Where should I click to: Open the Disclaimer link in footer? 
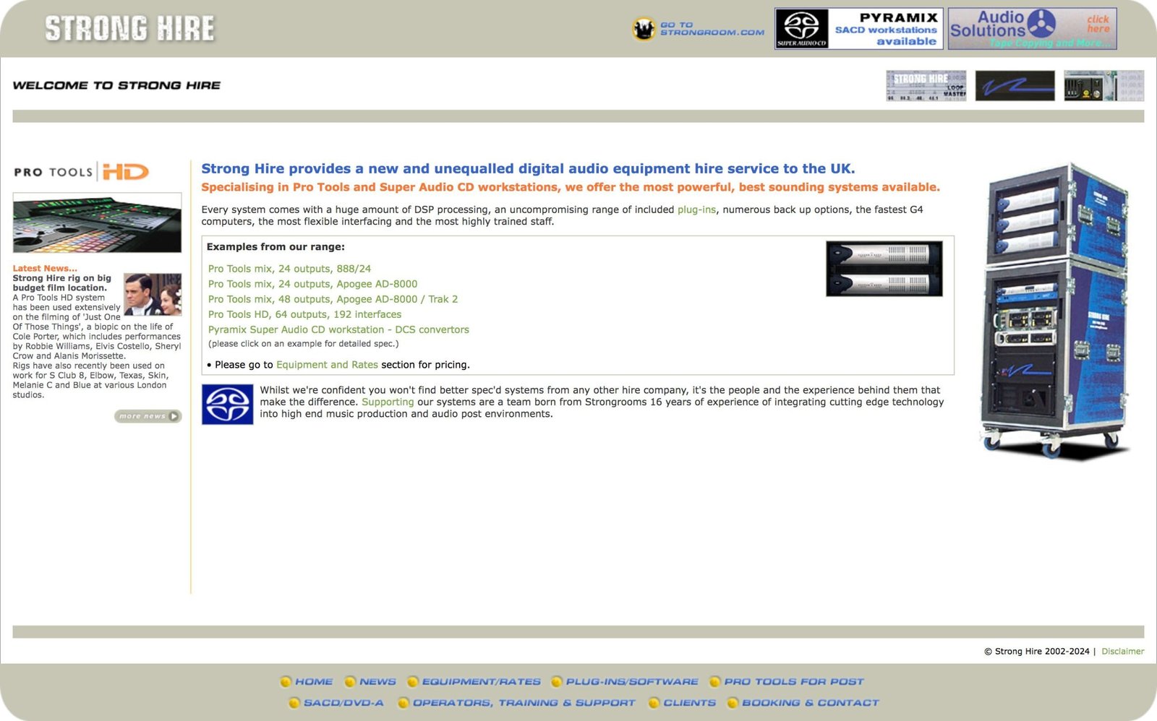1122,652
